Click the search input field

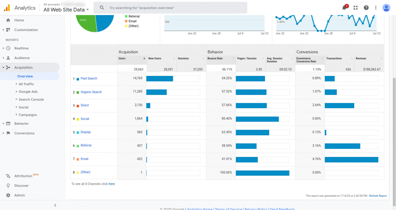(x=170, y=8)
